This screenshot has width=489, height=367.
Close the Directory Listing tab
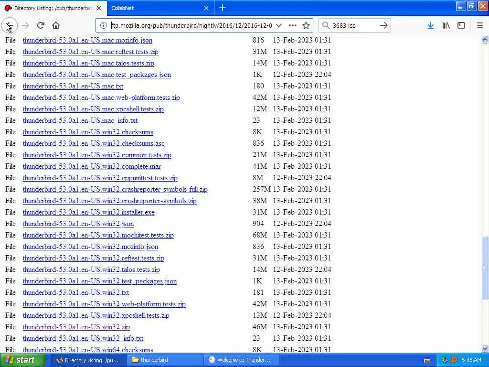click(x=99, y=8)
